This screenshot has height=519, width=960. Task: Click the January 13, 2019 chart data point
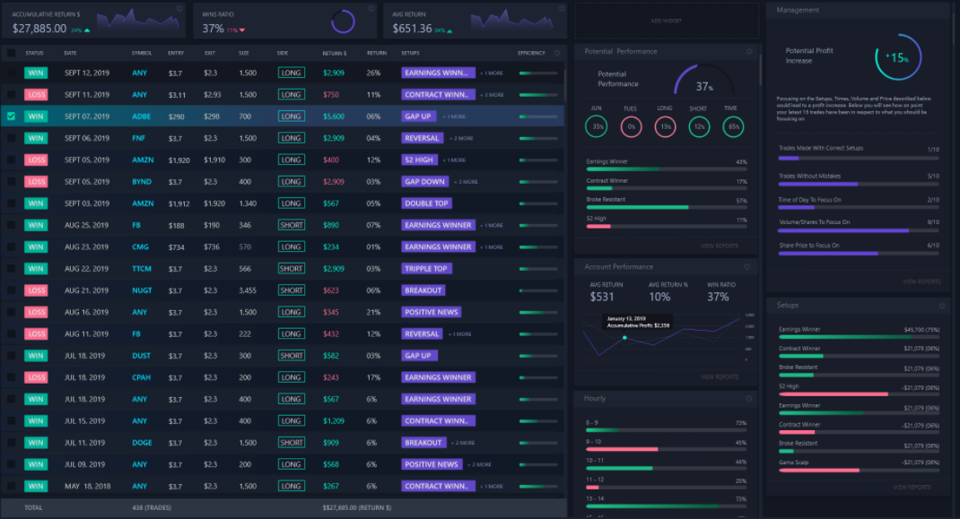(x=624, y=338)
